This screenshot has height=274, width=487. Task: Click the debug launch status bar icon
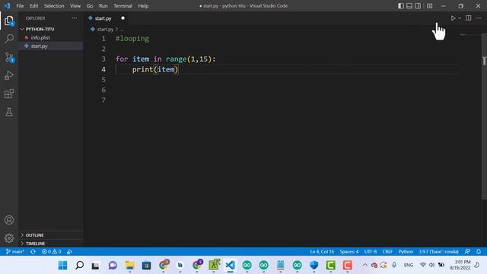point(69,252)
